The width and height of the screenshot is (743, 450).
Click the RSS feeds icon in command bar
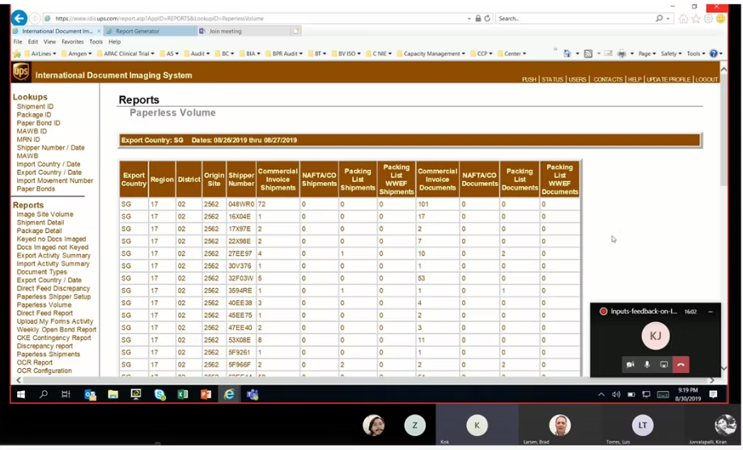point(588,53)
